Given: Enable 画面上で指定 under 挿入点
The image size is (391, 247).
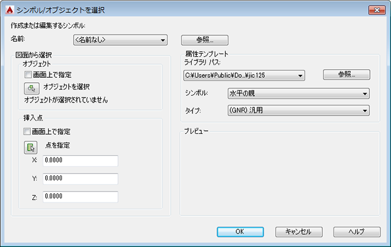Looking at the screenshot, I should click(28, 132).
